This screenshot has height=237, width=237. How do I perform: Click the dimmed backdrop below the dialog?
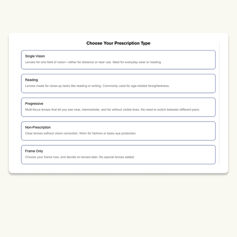click(118, 205)
